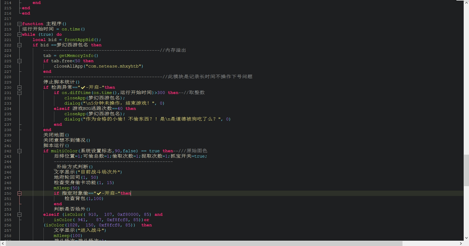Click line number 242 in gutter

tap(8, 151)
